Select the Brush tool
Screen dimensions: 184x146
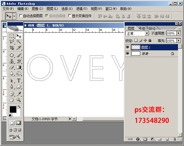pos(19,55)
